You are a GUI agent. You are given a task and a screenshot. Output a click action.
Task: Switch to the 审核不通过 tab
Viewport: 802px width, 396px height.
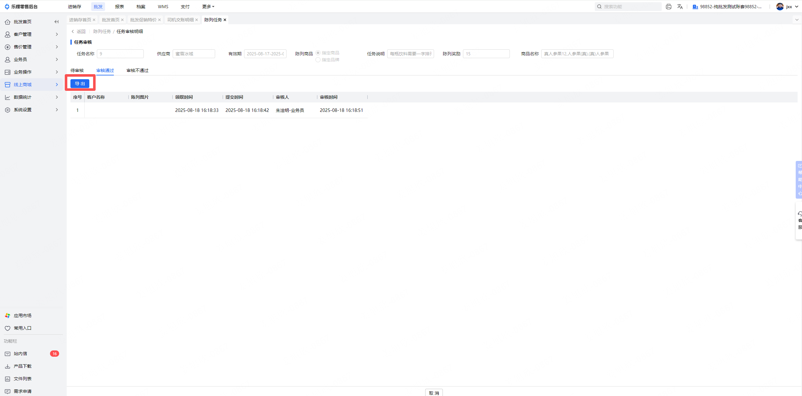[x=137, y=70]
